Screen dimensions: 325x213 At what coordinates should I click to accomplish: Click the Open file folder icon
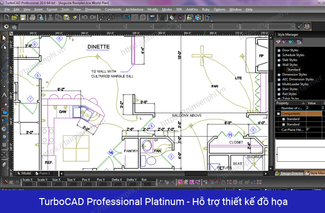14,17
